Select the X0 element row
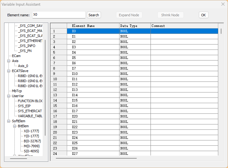This screenshot has width=228, height=168. pos(142,31)
